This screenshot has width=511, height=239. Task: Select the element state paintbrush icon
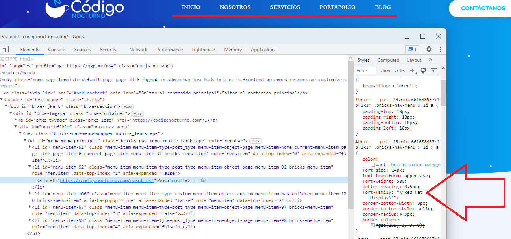coord(423,70)
